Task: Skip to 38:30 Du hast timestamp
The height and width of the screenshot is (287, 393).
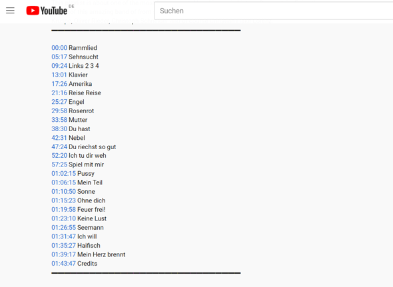Action: tap(59, 129)
